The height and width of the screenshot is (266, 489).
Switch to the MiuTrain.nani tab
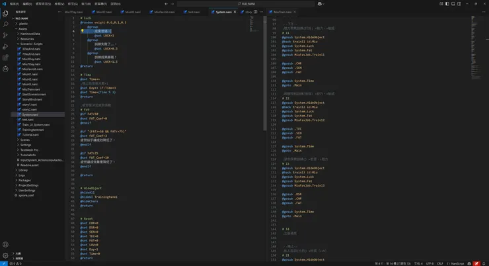pos(283,12)
